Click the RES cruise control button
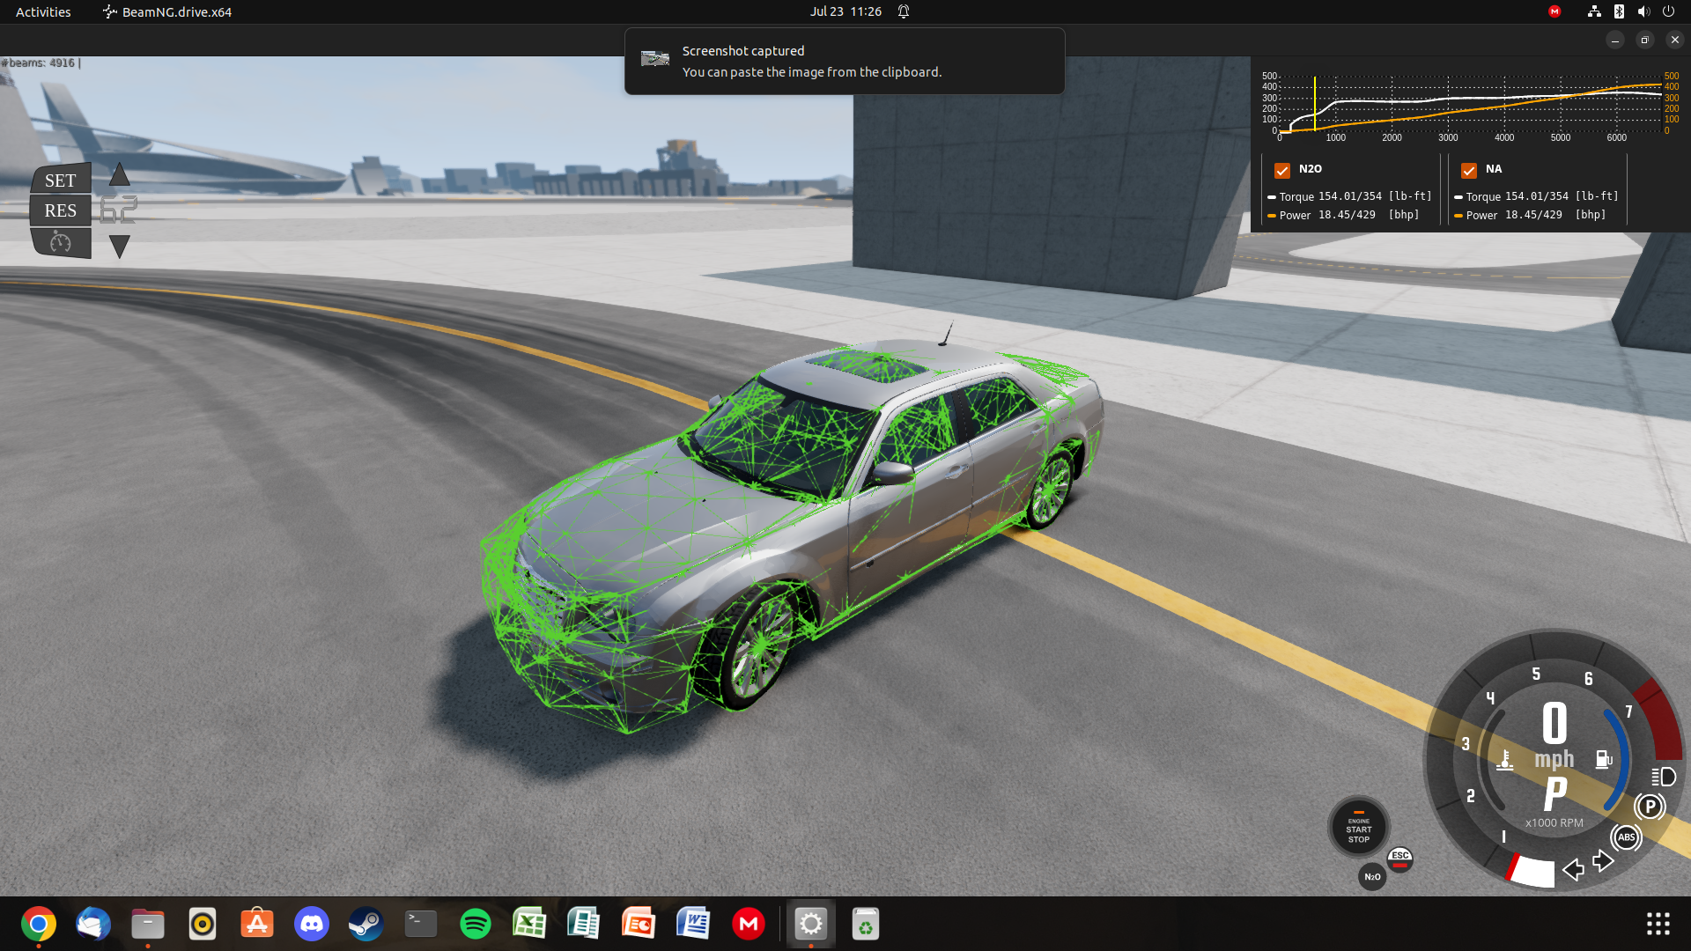1691x951 pixels. (61, 210)
